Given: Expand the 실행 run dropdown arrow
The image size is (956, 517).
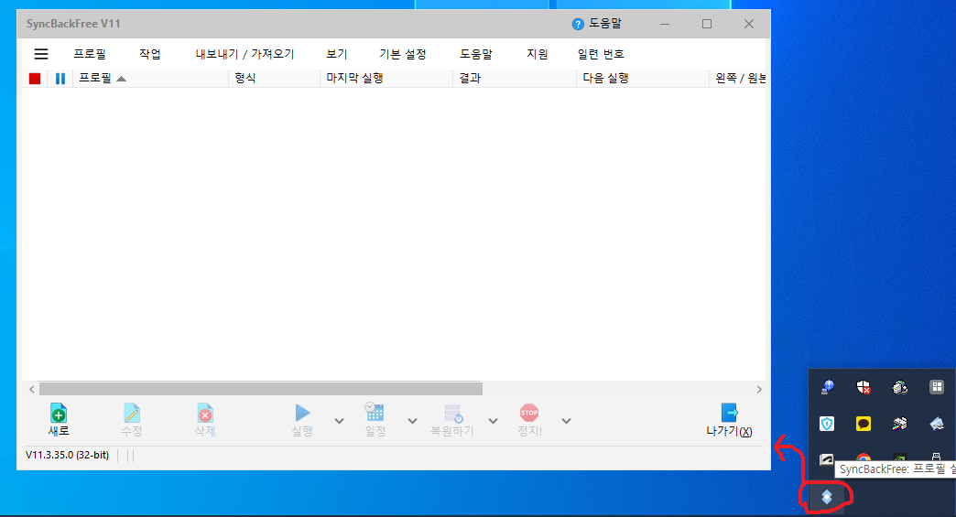Looking at the screenshot, I should tap(340, 421).
